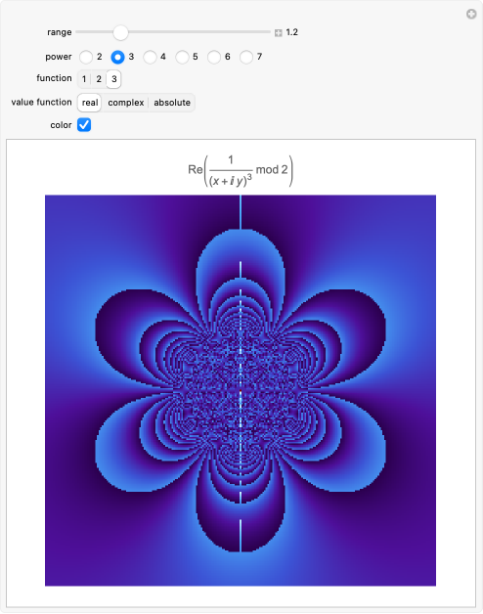Switch to function 2
Viewport: 483px width, 614px height.
point(99,79)
